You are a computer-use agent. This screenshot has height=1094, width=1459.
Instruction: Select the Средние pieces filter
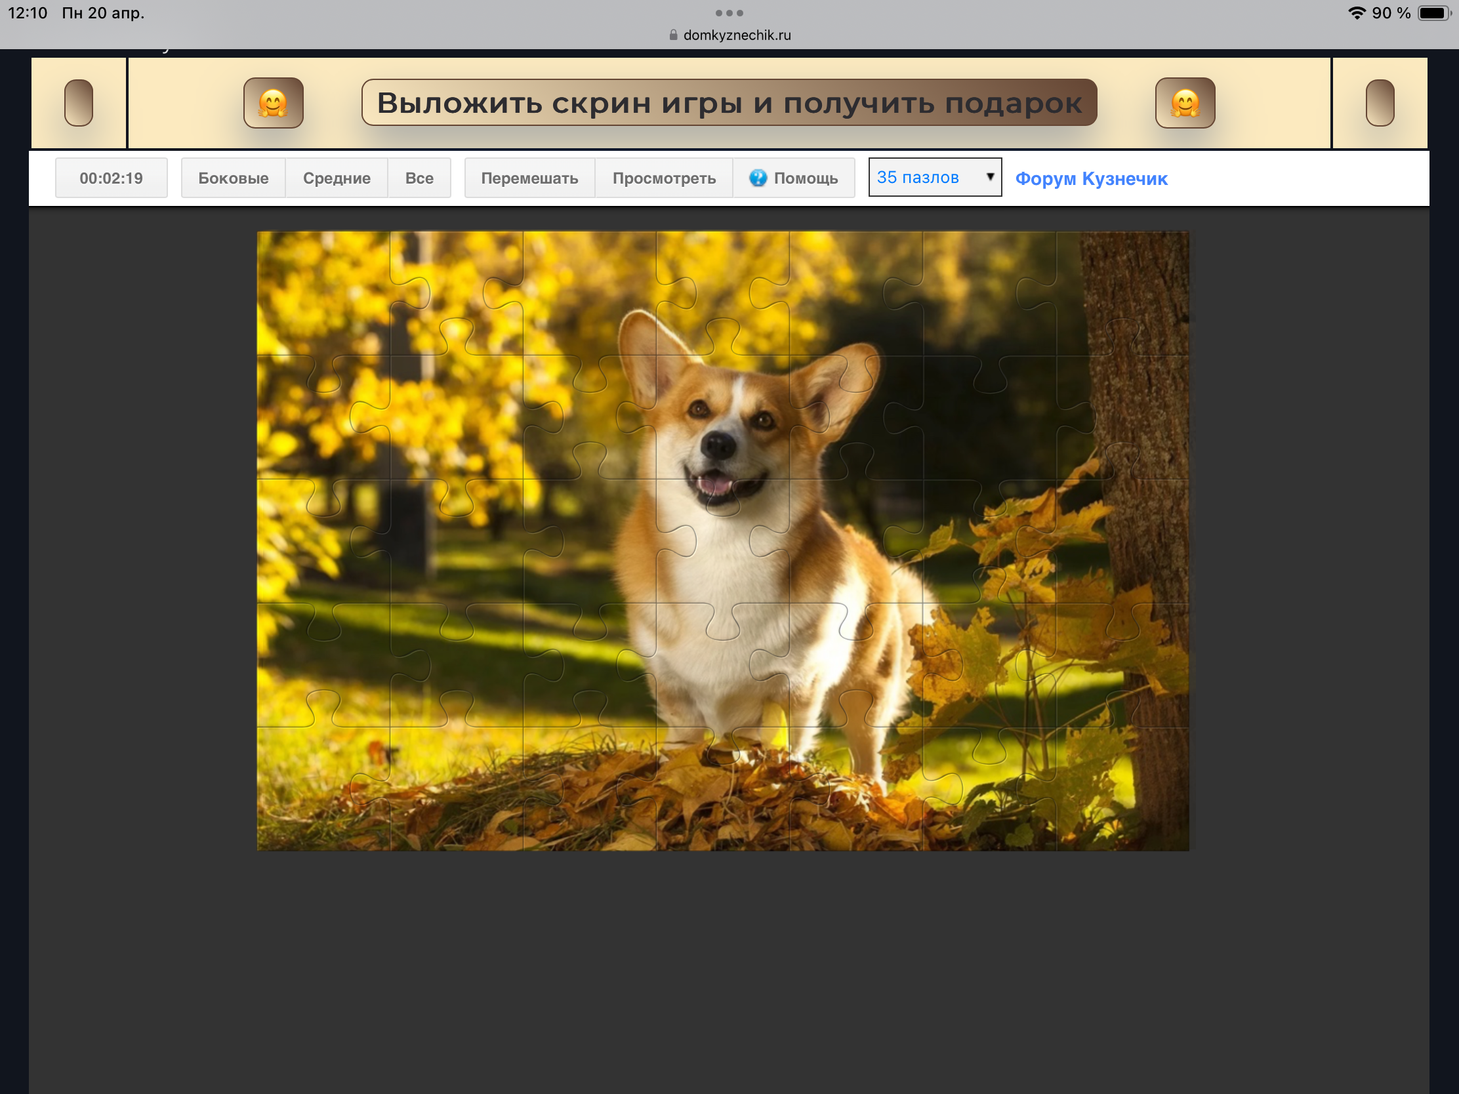[337, 178]
